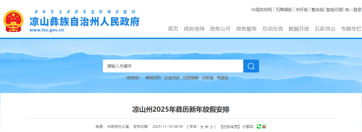Share article via Weibo icon
Image resolution: width=362 pixels, height=132 pixels.
pos(264,127)
